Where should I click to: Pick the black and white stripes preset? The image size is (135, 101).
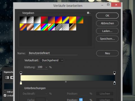pos(58,27)
